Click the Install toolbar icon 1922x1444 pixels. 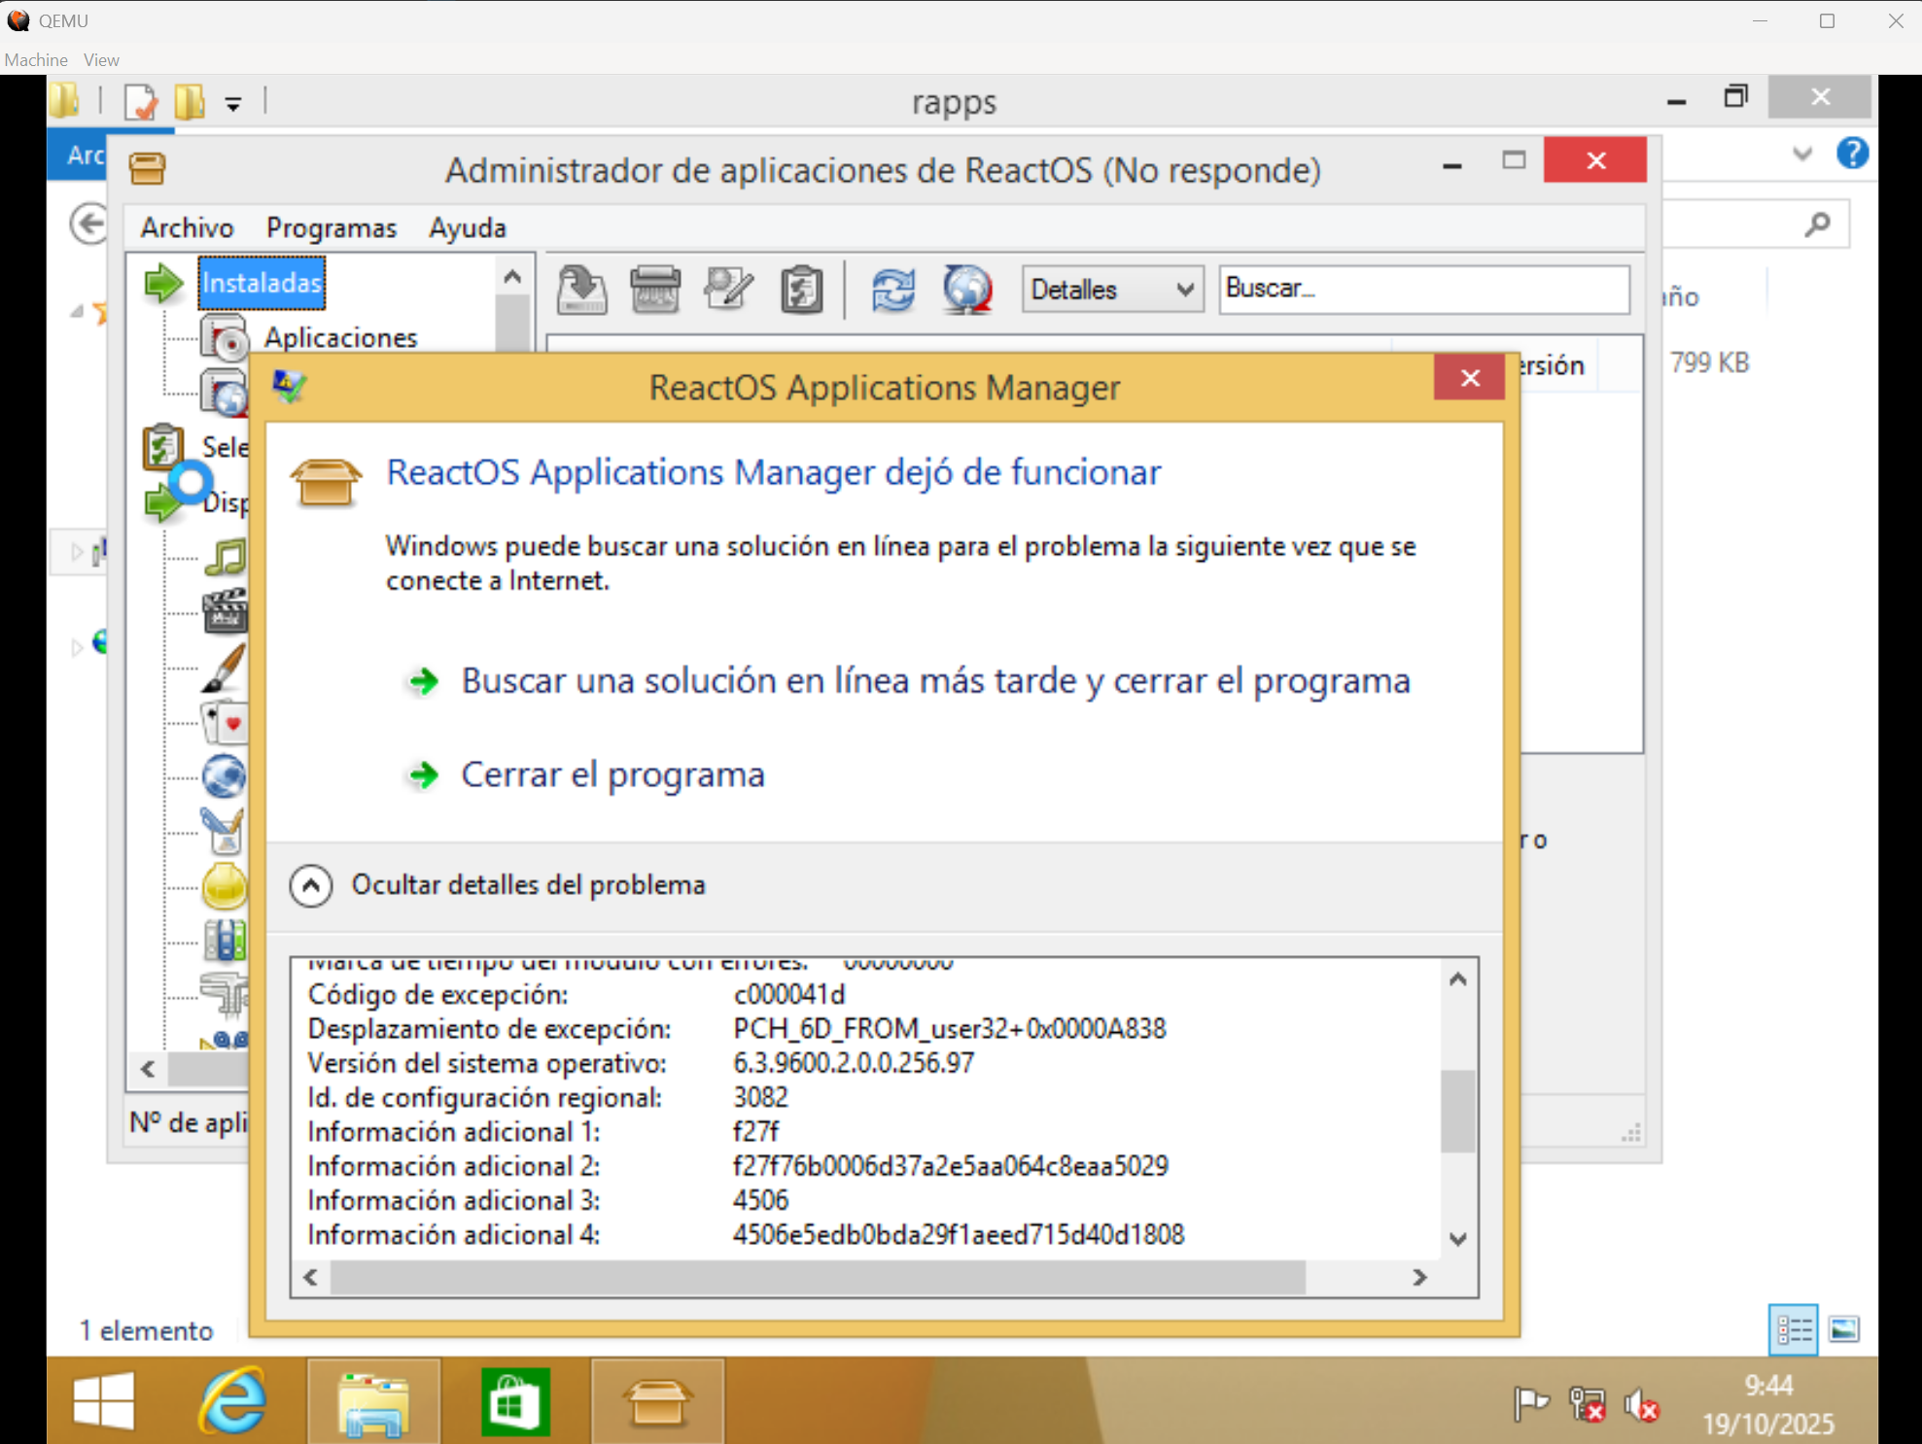coord(581,289)
